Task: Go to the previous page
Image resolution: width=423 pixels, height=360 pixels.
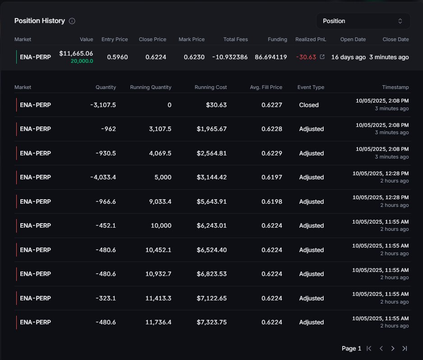Action: click(381, 348)
